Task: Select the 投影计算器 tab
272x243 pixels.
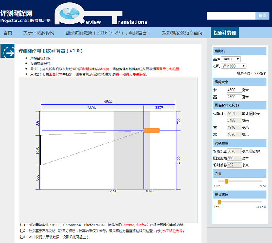Action: (225, 33)
